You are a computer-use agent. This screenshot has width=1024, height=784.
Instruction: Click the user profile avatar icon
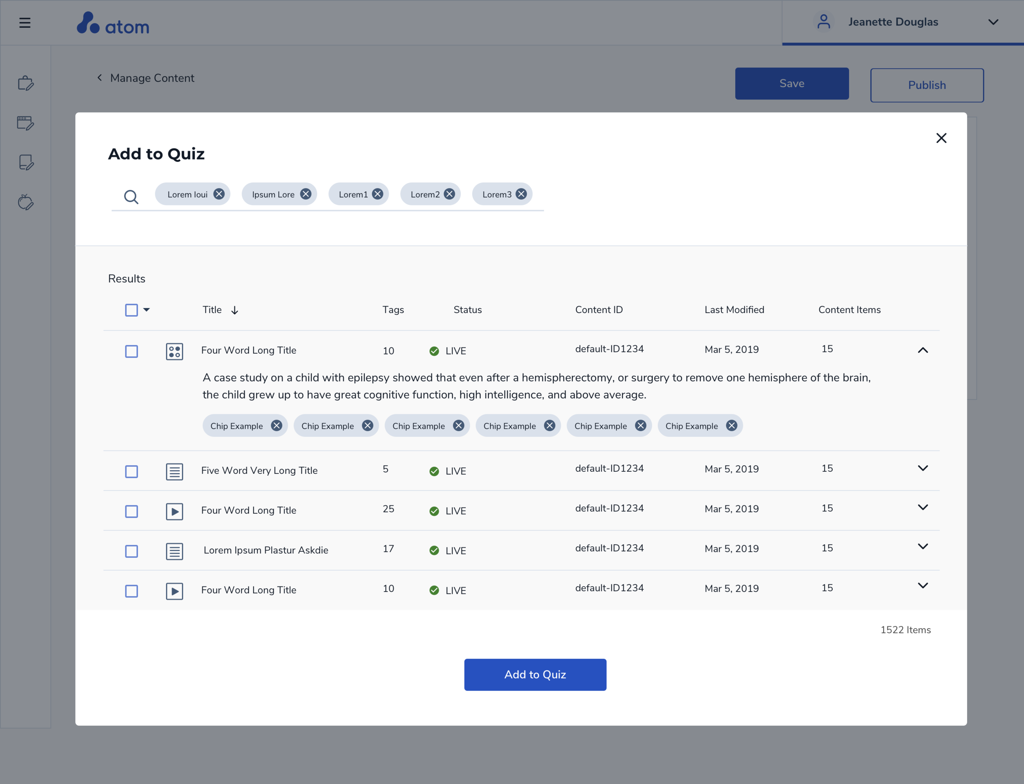point(823,21)
